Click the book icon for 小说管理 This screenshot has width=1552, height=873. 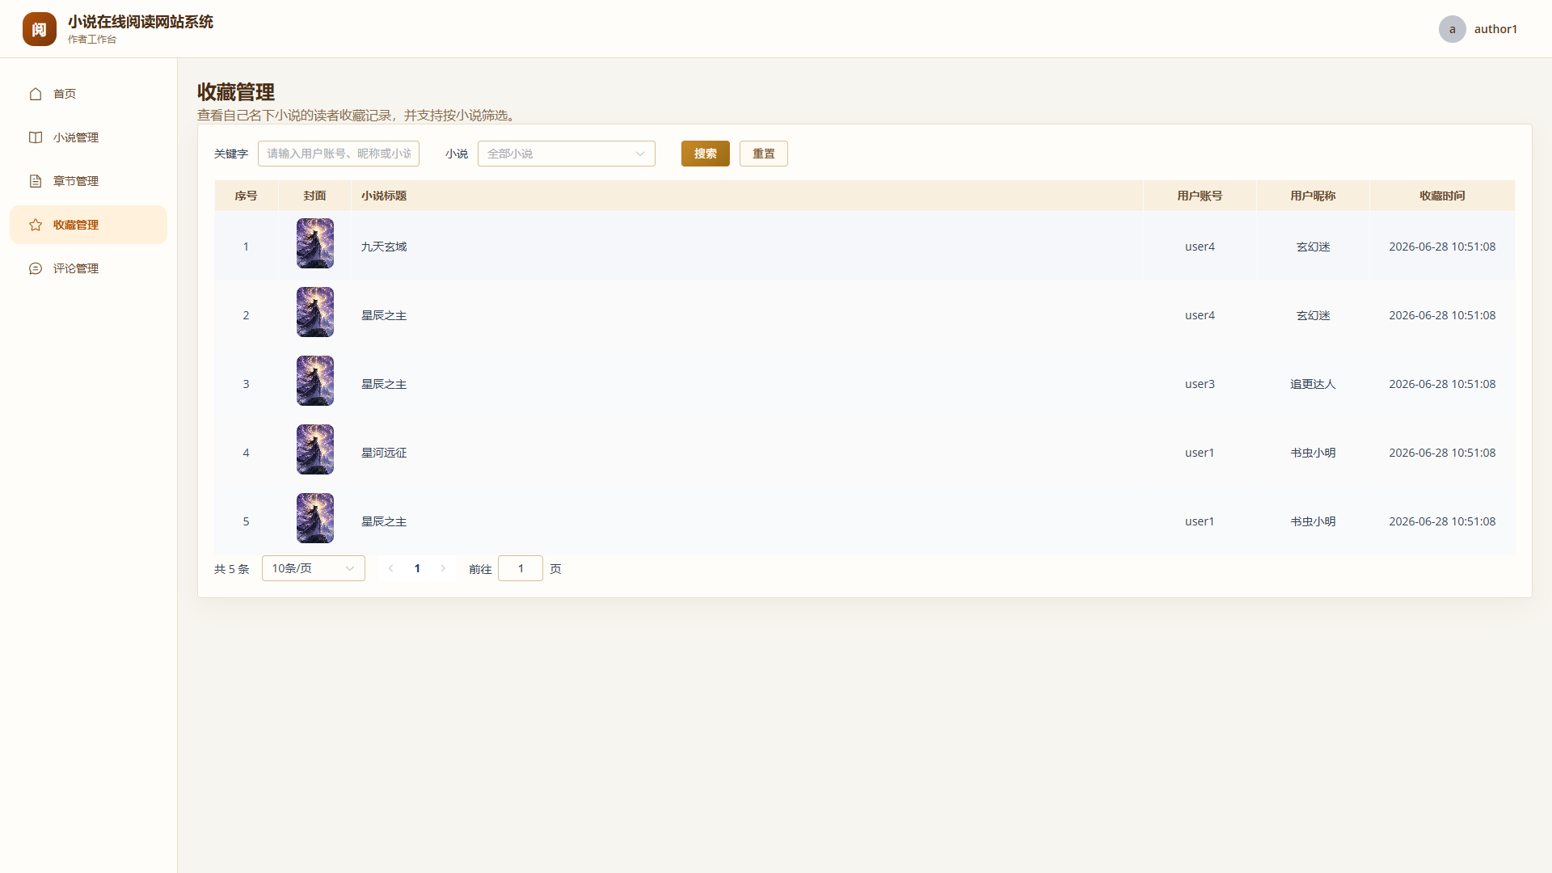click(x=36, y=137)
